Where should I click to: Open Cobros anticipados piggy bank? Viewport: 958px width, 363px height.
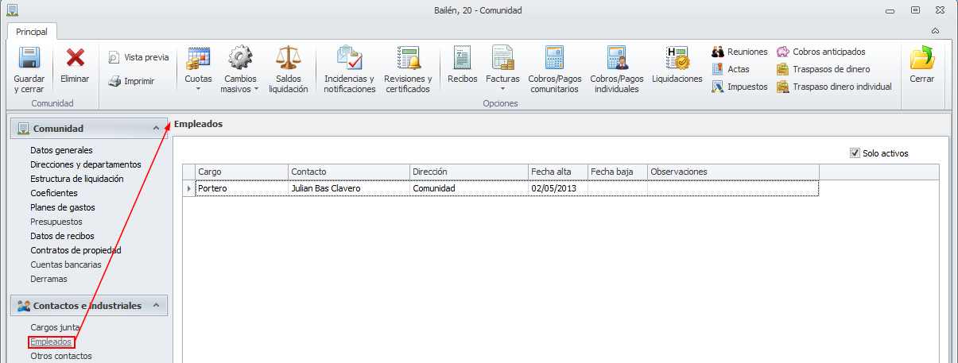(821, 52)
